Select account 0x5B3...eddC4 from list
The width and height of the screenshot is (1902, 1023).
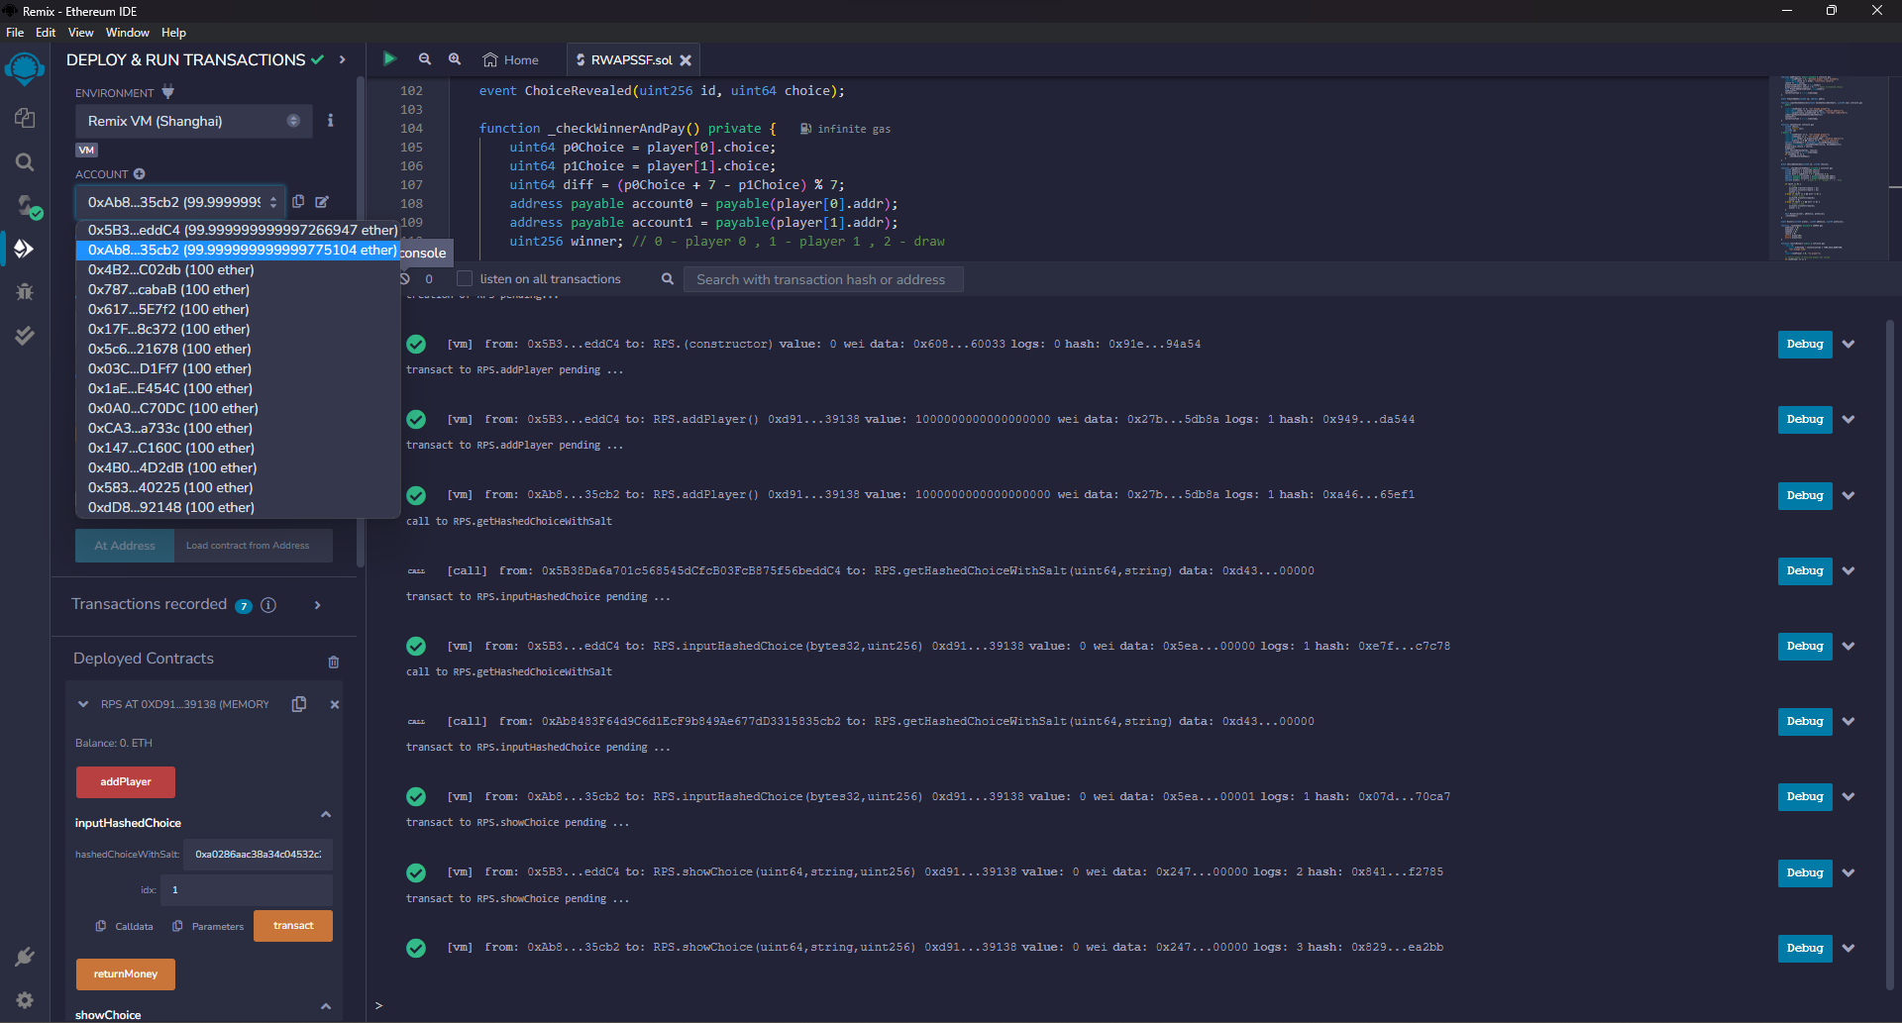pos(238,230)
